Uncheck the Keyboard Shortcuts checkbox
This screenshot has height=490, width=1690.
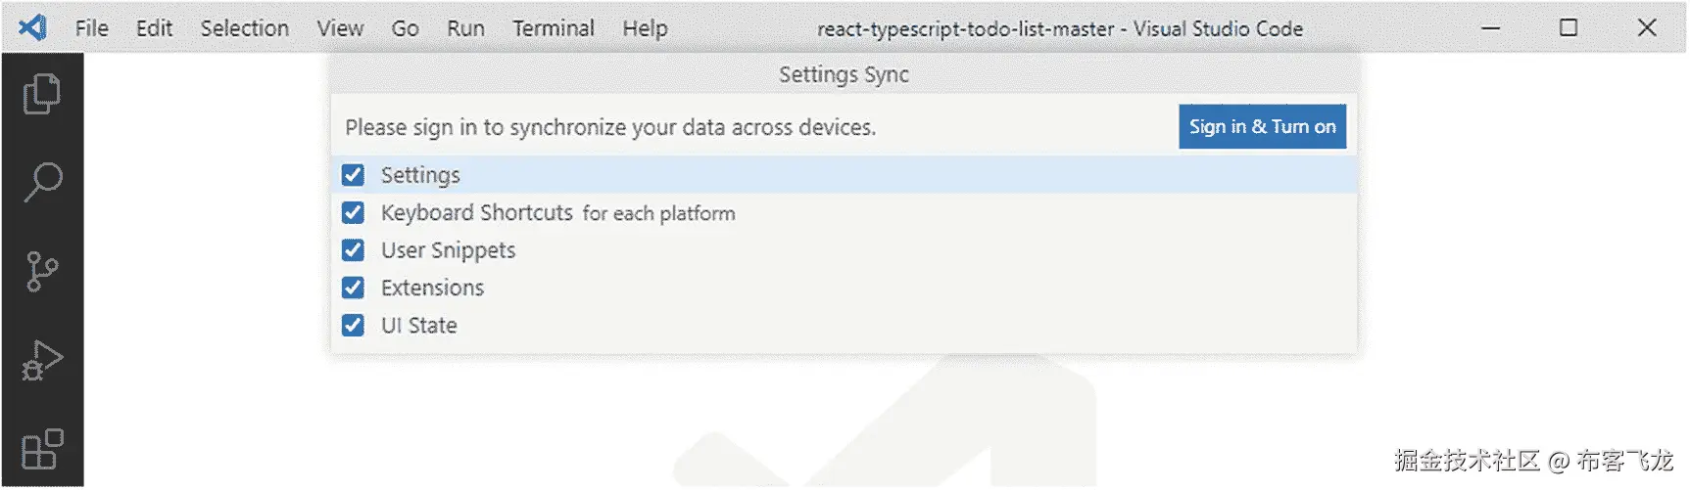(x=353, y=212)
